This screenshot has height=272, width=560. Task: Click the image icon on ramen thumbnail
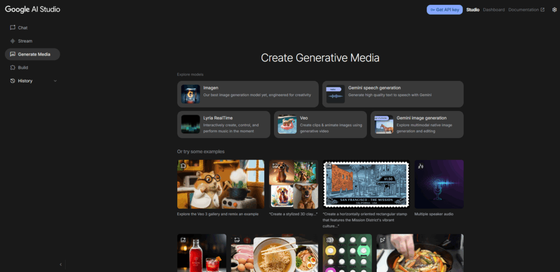pos(237,240)
